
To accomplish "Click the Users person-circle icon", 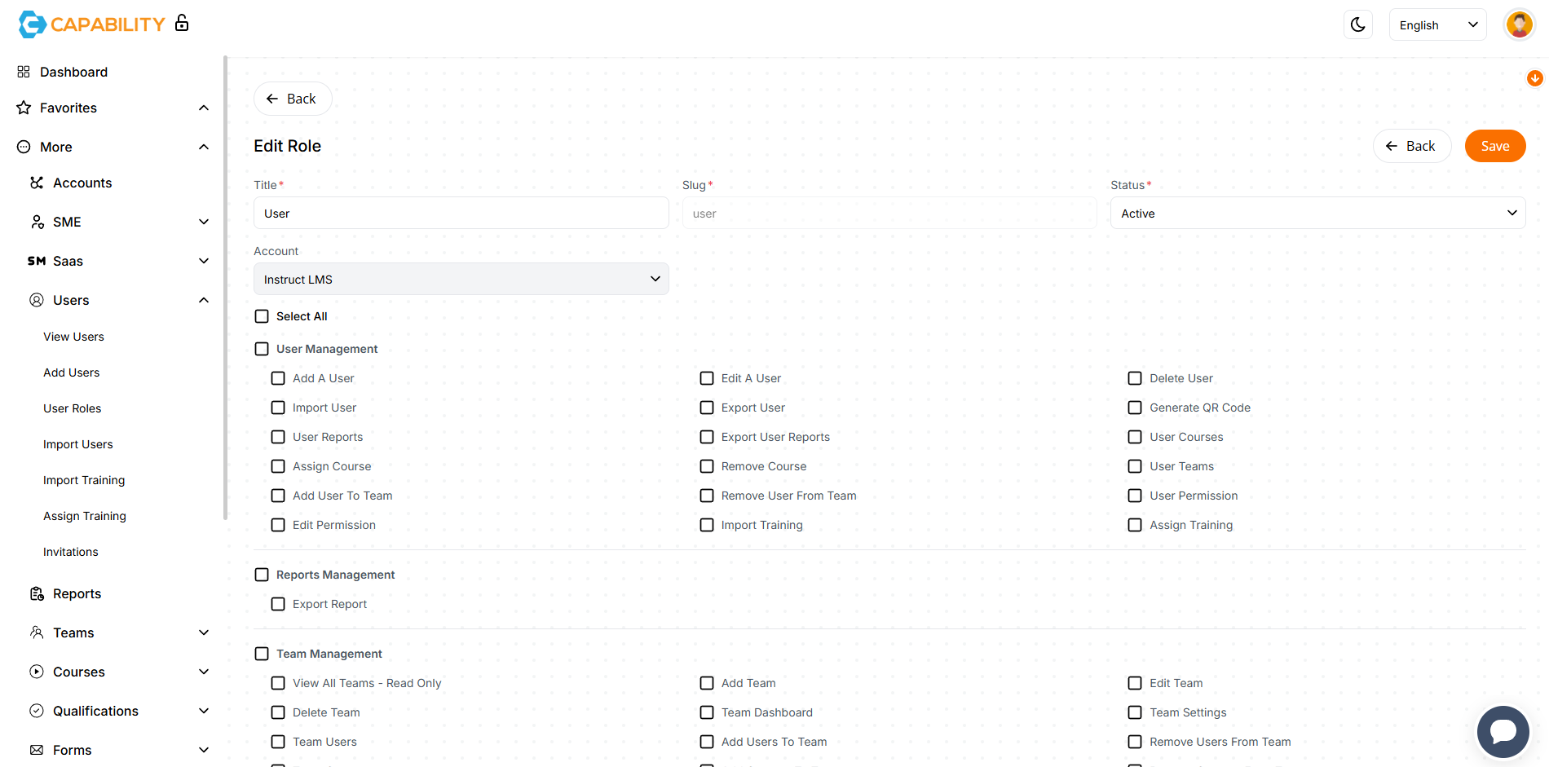I will [x=37, y=300].
